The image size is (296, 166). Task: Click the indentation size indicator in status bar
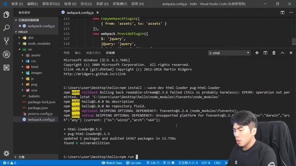pyautogui.click(x=188, y=163)
